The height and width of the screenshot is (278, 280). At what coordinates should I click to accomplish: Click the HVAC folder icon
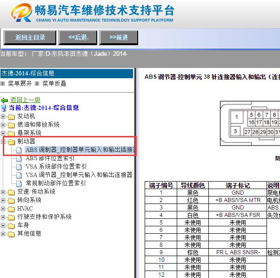point(11,209)
